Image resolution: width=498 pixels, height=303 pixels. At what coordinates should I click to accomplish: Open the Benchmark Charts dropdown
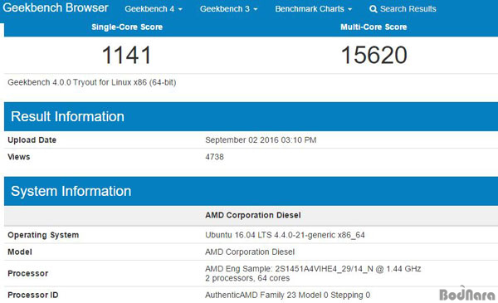[x=314, y=9]
